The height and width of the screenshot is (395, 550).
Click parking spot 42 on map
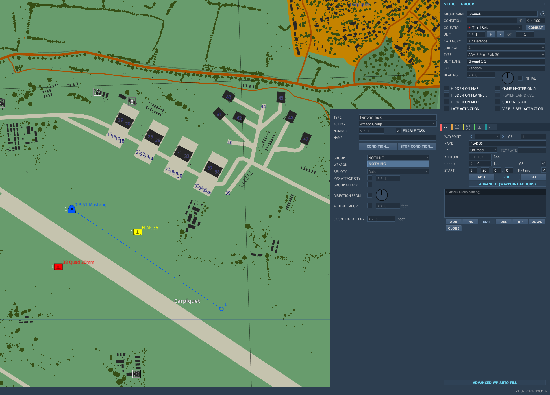click(239, 118)
